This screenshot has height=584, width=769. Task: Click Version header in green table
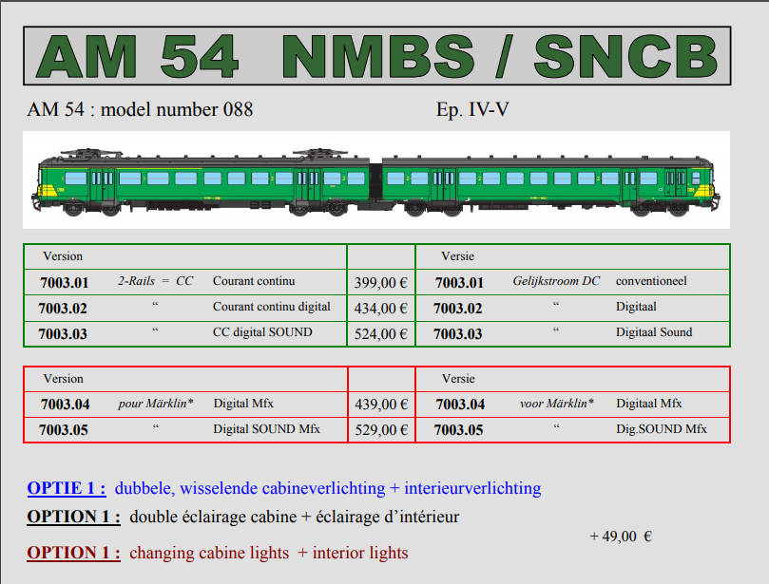63,256
